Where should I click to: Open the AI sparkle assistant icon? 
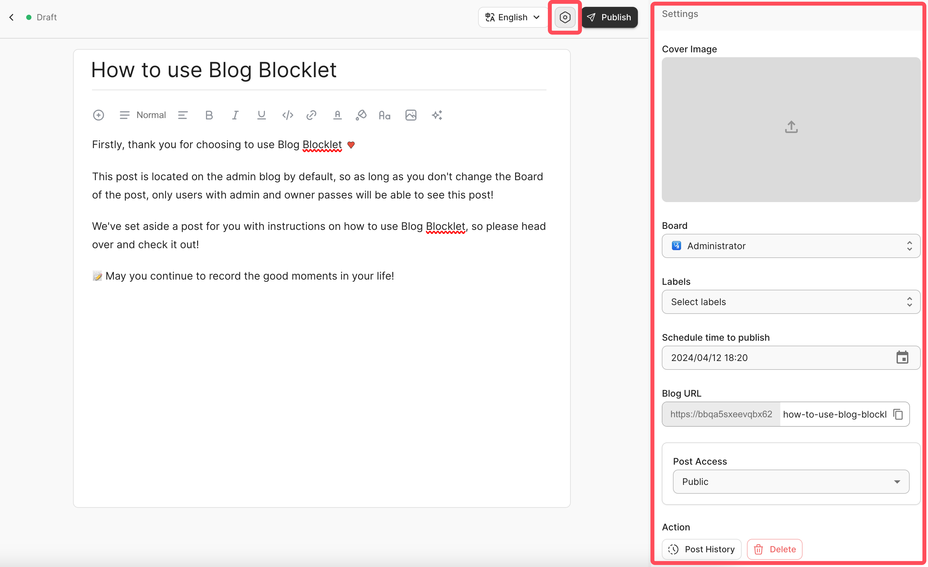tap(437, 115)
